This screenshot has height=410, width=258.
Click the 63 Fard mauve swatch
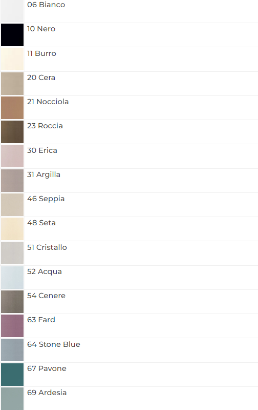click(x=12, y=326)
